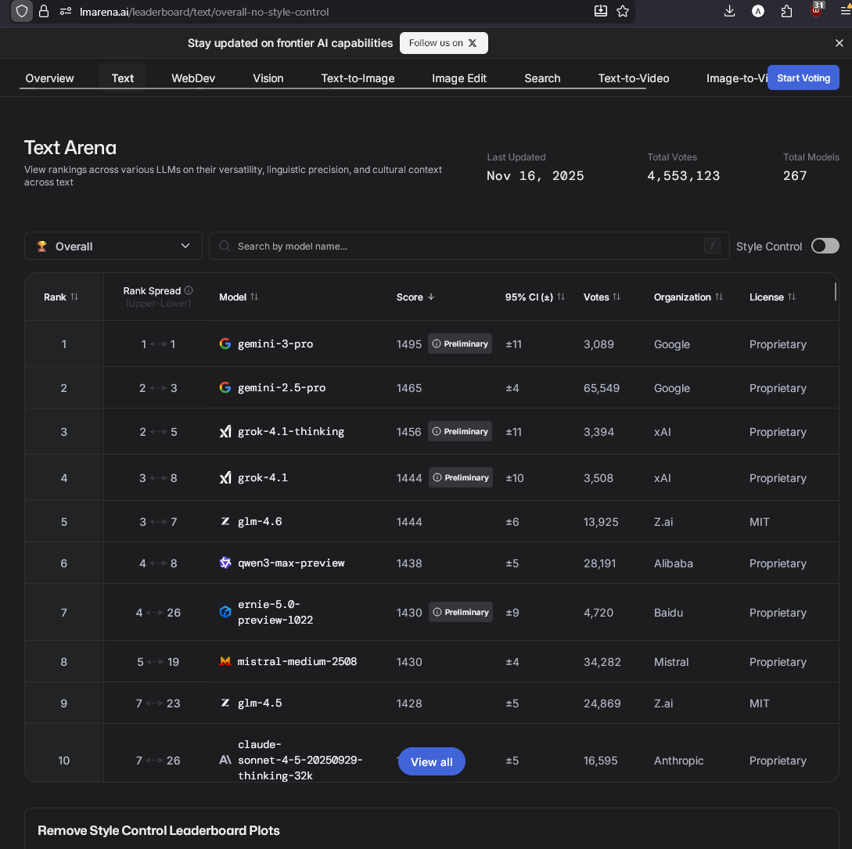The image size is (852, 849).
Task: Sort table by Organization column
Action: (x=688, y=297)
